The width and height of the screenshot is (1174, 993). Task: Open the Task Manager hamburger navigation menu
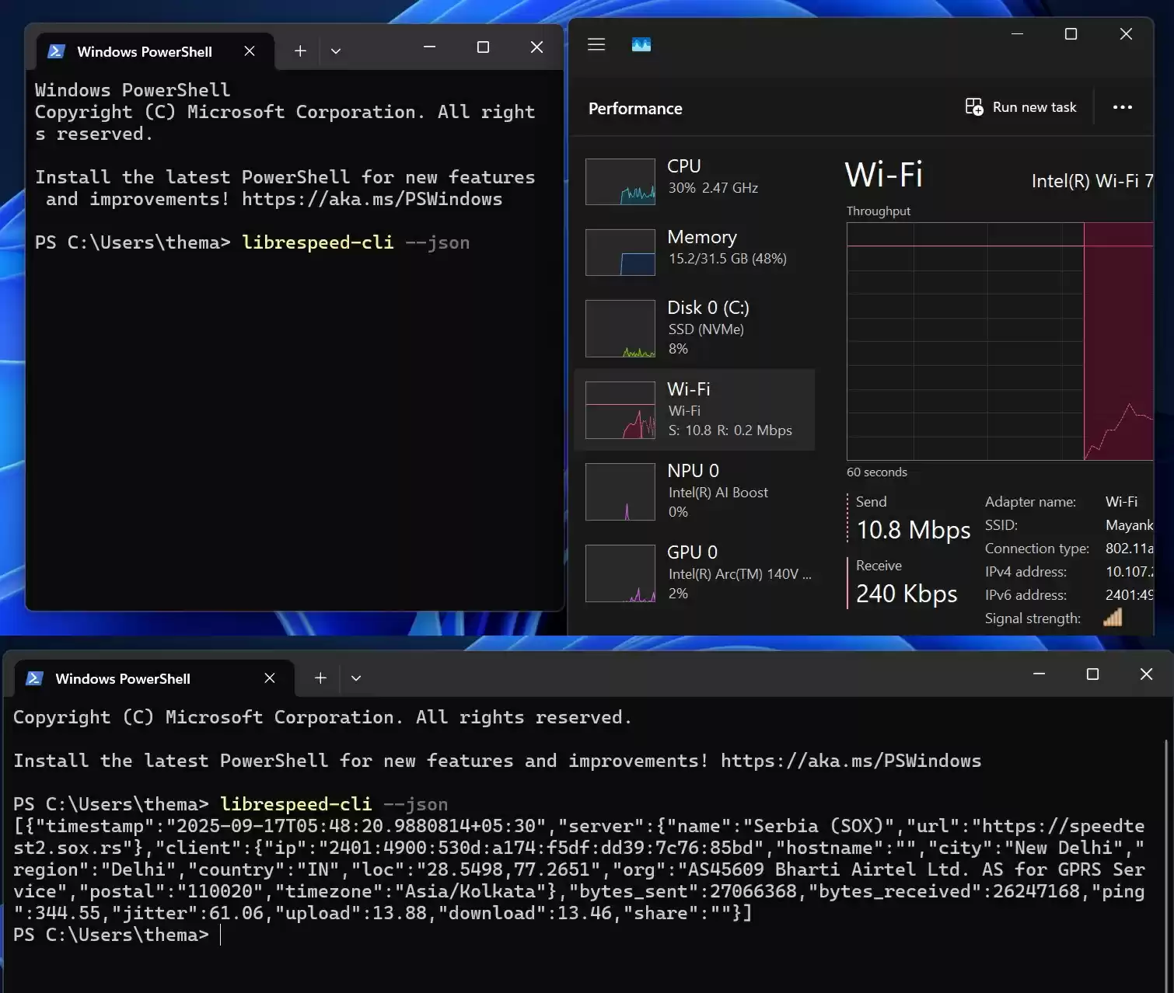[596, 44]
